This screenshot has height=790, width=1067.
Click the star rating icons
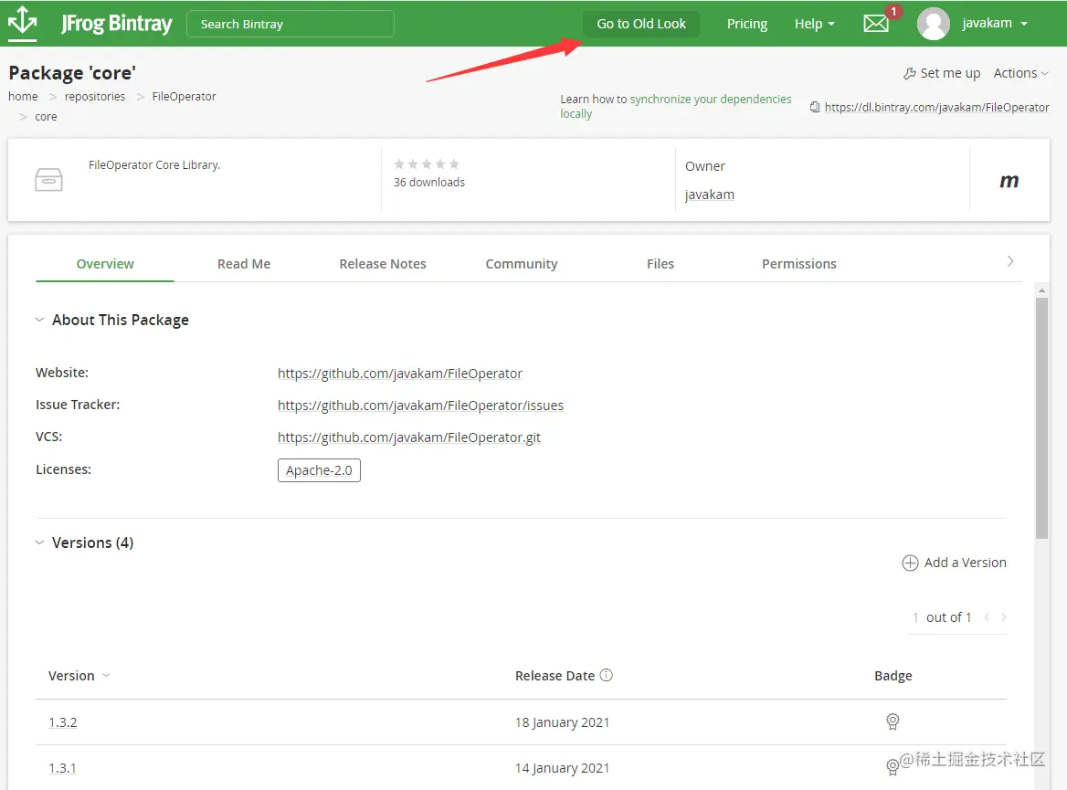427,164
